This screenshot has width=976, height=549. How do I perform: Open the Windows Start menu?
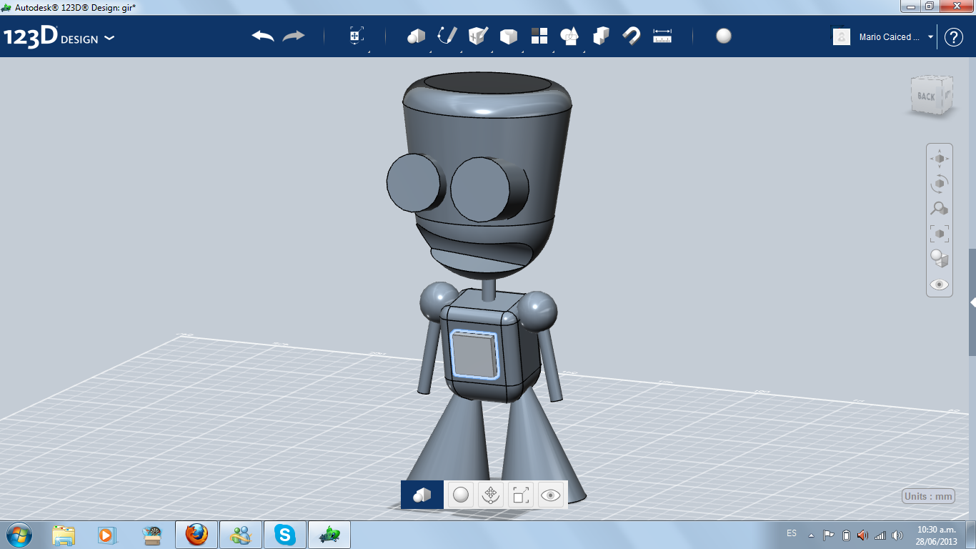[19, 534]
